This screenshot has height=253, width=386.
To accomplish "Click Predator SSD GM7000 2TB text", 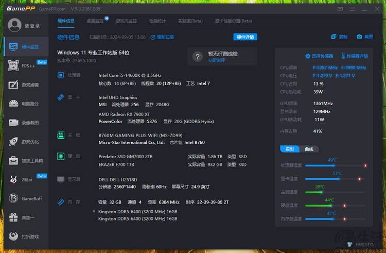I will [x=126, y=157].
